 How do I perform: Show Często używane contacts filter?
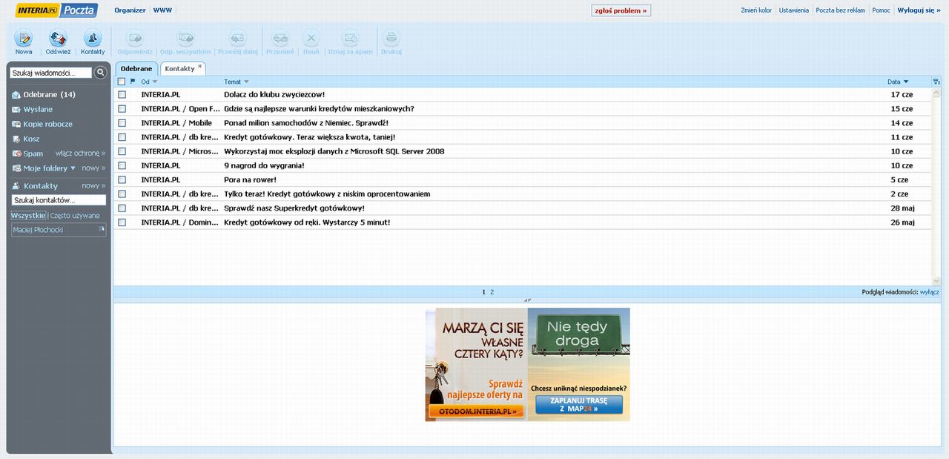[x=75, y=215]
